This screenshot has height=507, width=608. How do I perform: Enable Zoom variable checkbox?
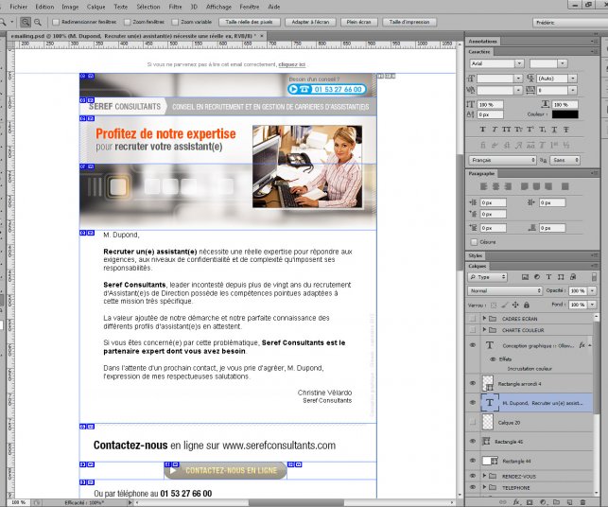175,22
